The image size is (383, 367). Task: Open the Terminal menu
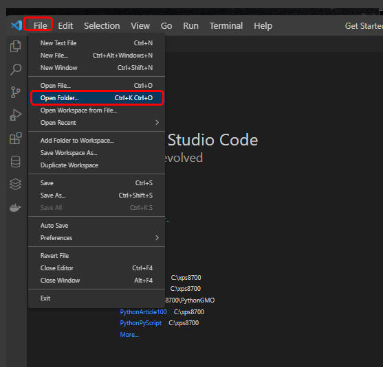point(226,25)
